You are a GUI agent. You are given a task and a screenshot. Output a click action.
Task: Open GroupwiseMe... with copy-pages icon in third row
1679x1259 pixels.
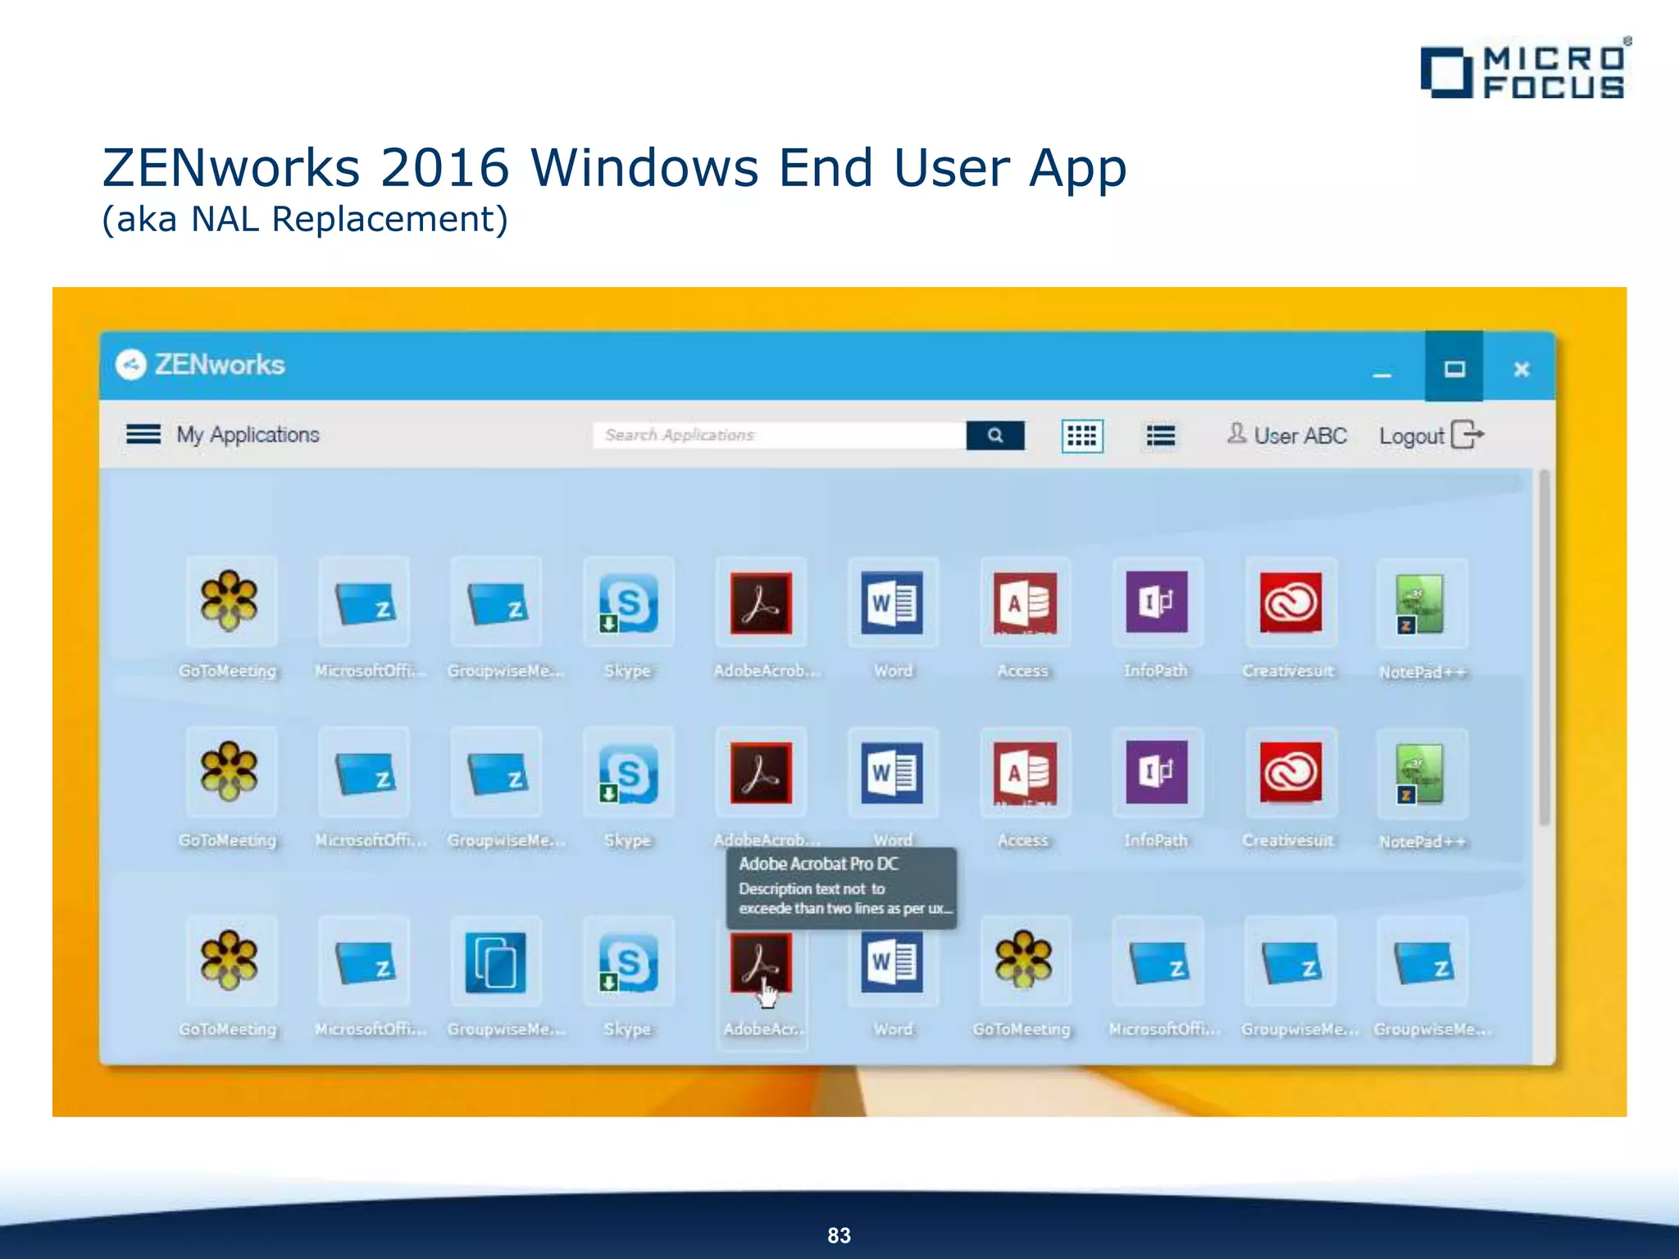[496, 961]
